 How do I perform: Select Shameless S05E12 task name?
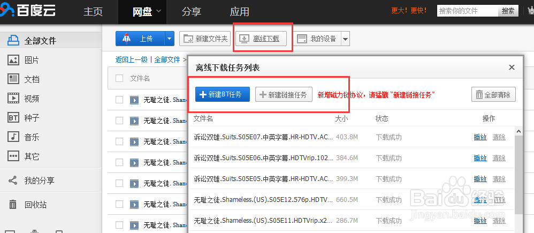[x=263, y=200]
